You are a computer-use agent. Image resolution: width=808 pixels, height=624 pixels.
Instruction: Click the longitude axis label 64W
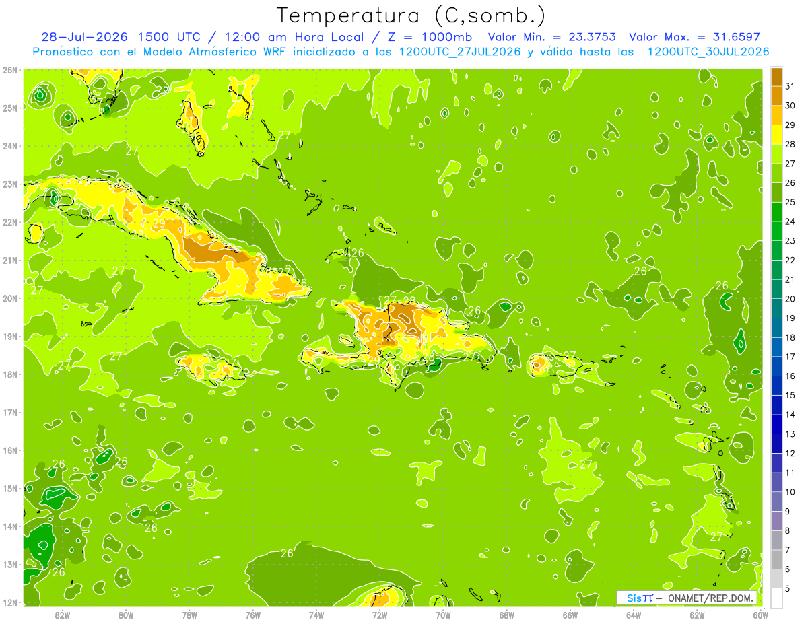[634, 615]
